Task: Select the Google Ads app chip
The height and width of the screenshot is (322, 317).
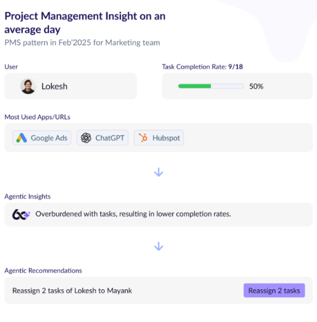Action: click(42, 138)
